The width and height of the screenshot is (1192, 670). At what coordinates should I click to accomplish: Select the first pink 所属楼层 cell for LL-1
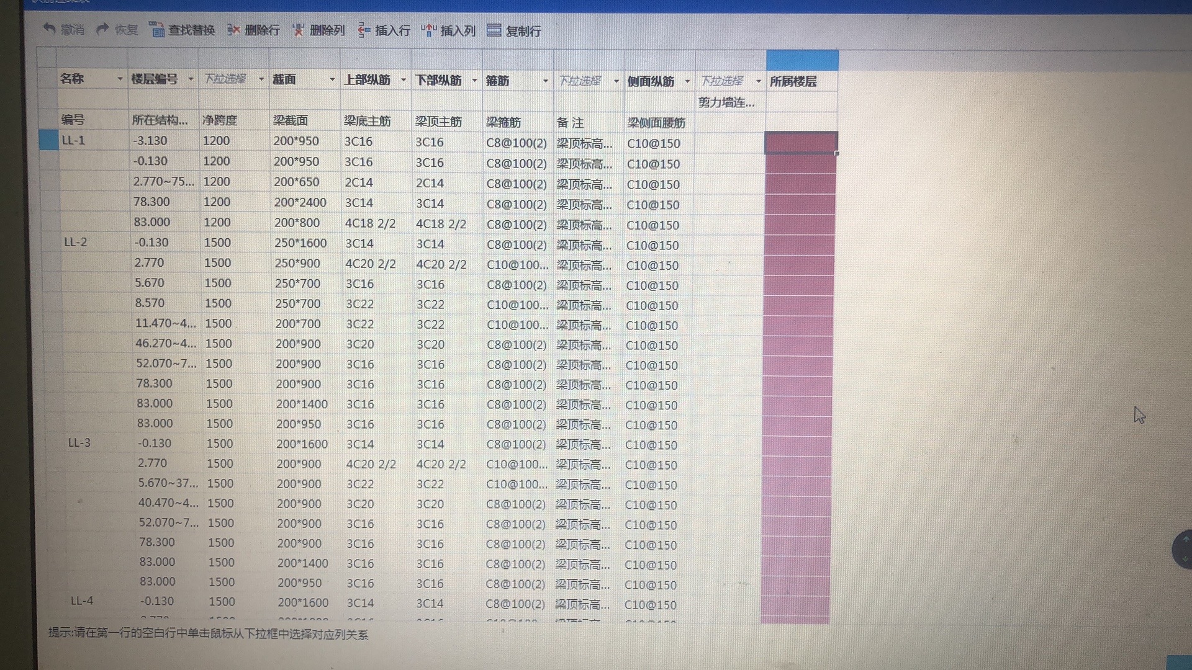coord(801,143)
